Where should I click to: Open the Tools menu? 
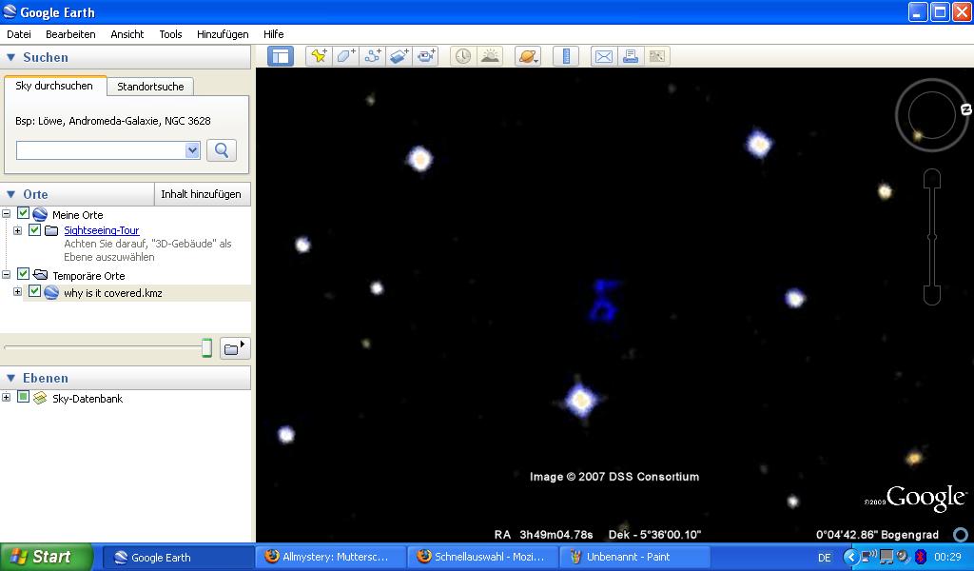click(x=170, y=34)
